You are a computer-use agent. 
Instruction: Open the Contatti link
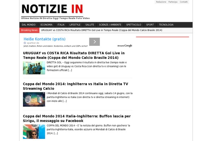coord(184,2)
